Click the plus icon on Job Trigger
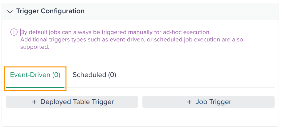The width and height of the screenshot is (282, 131). point(189,102)
